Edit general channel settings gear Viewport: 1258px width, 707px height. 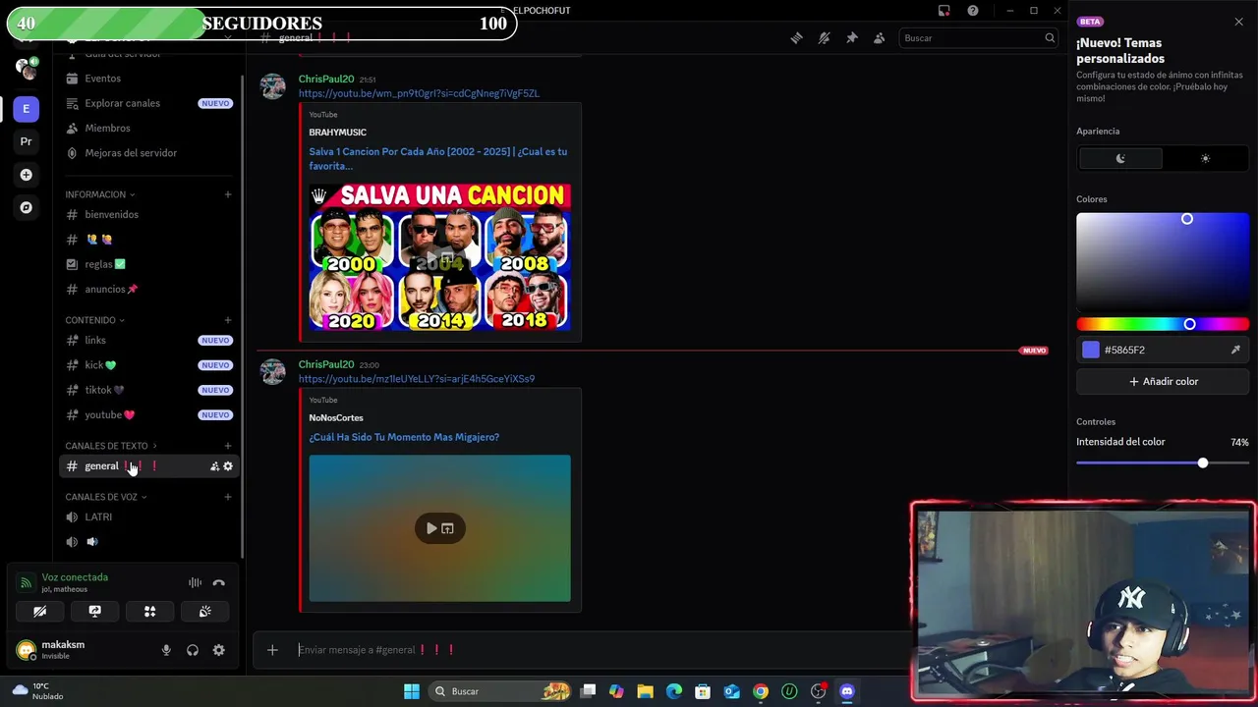tap(228, 466)
